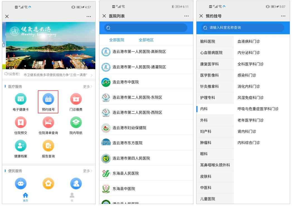The image size is (292, 206).
Task: Select the 眼科 category
Action: [215, 154]
